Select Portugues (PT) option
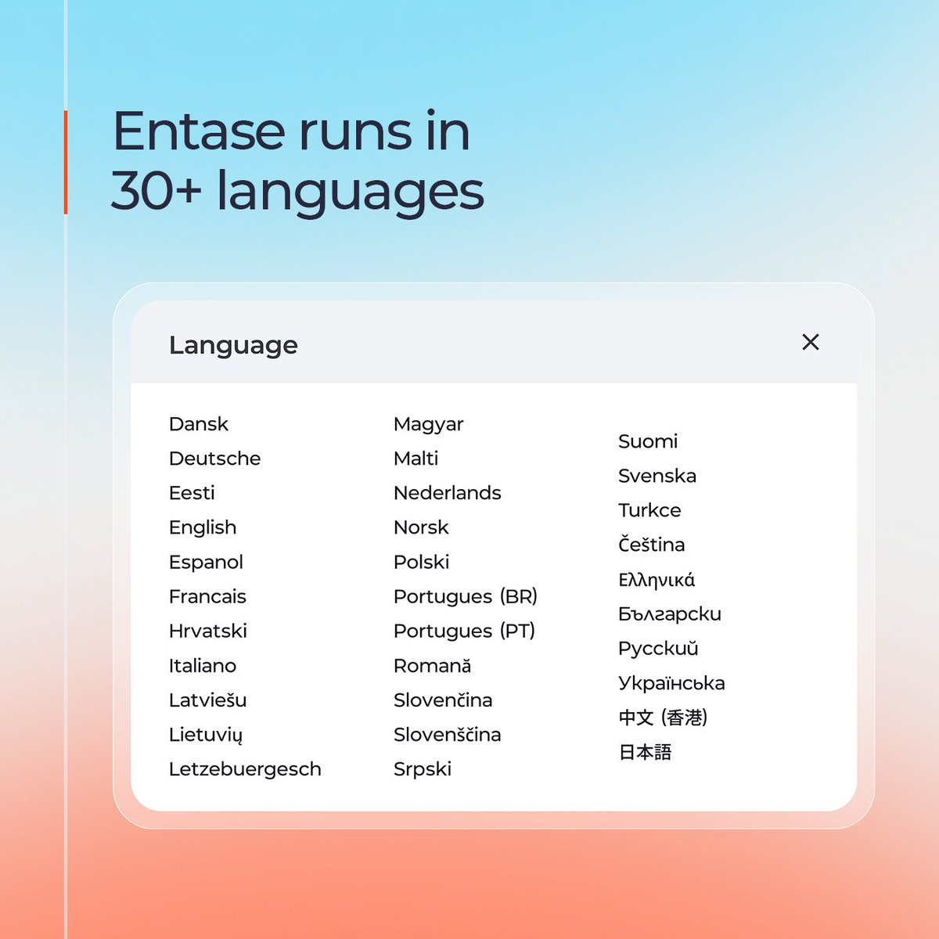Viewport: 939px width, 939px height. [x=465, y=631]
